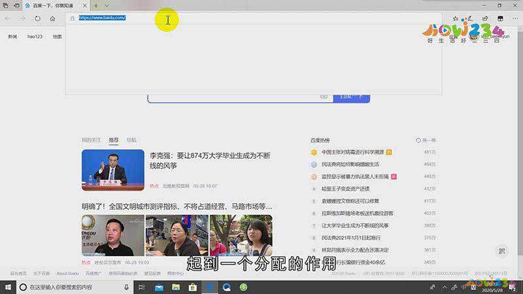
Task: Open the 关于百度 footer link
Action: pos(41,274)
